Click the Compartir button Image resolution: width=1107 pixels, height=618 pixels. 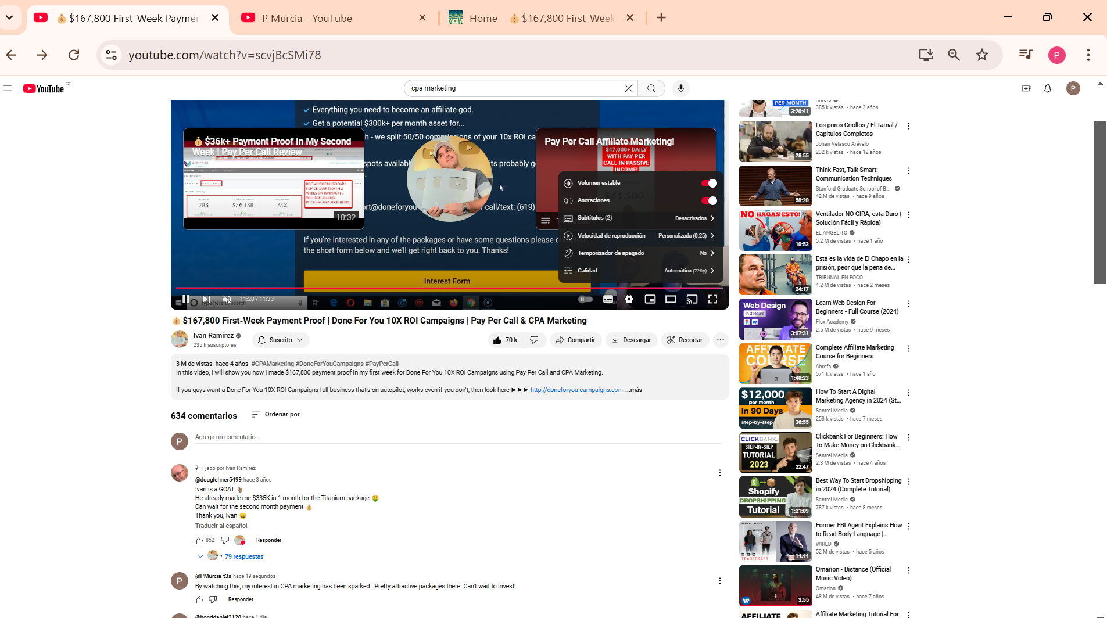click(576, 340)
